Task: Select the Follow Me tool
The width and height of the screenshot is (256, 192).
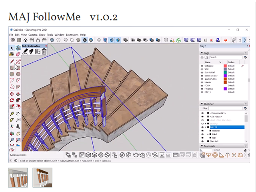Action: (x=18, y=100)
